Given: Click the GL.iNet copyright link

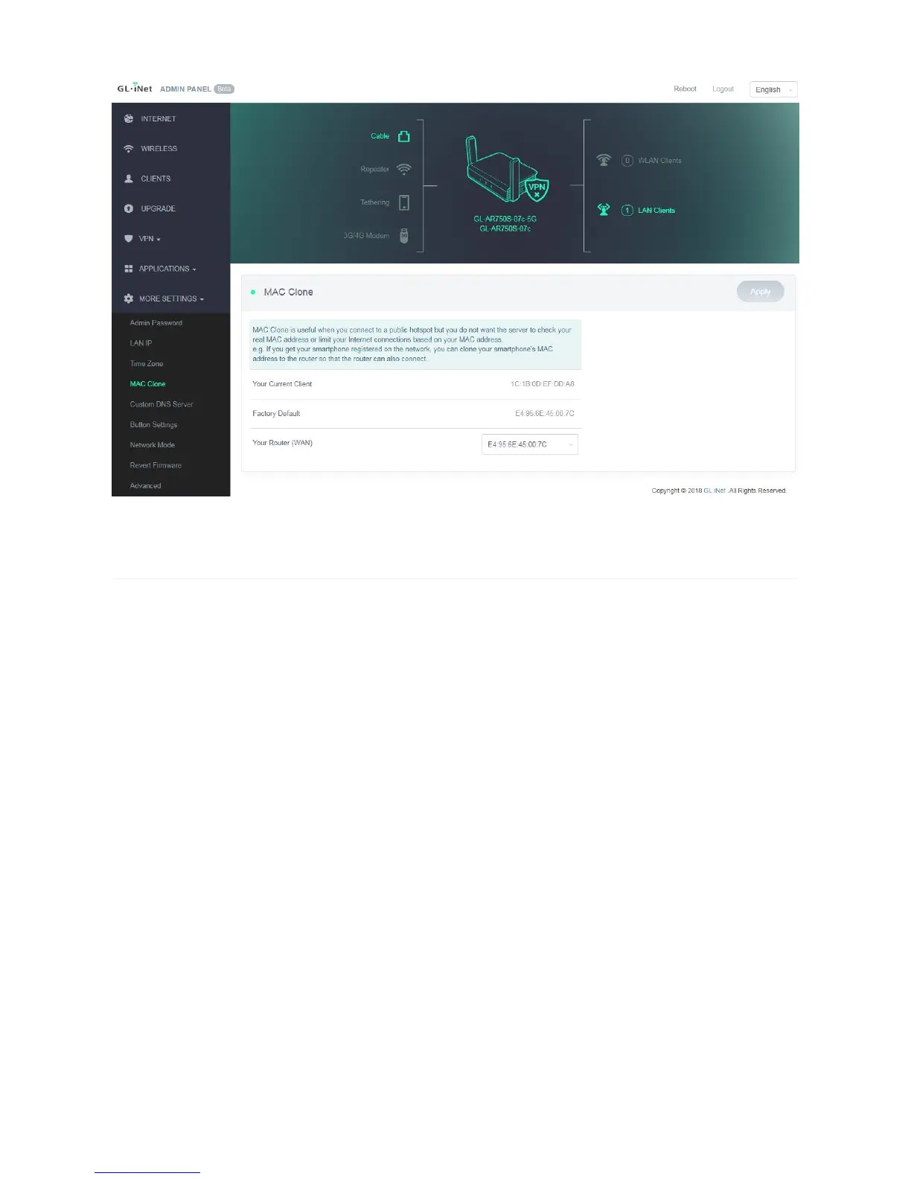Looking at the screenshot, I should tap(715, 491).
